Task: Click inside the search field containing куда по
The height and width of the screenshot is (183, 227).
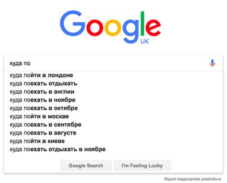Action: coord(106,63)
